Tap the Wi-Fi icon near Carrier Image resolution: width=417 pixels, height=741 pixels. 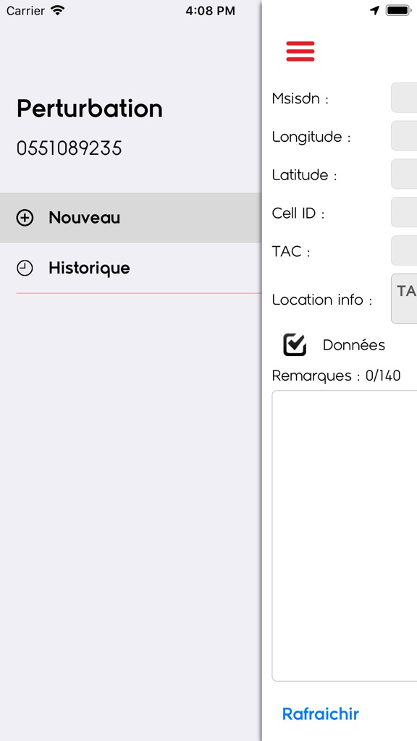pyautogui.click(x=58, y=10)
